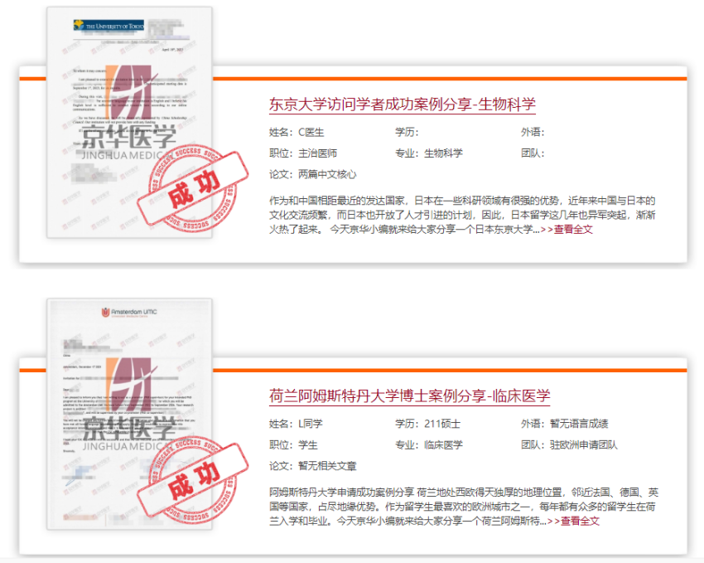Image resolution: width=704 pixels, height=563 pixels.
Task: Open the Tokyo University visiting scholar case title
Action: click(403, 104)
